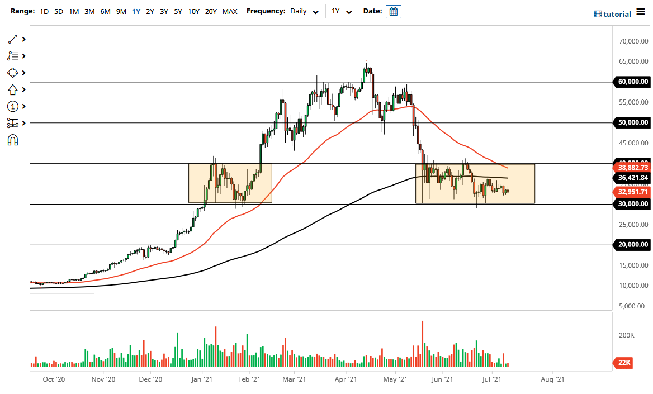
Task: Select the trend line drawing tool
Action: coord(11,39)
